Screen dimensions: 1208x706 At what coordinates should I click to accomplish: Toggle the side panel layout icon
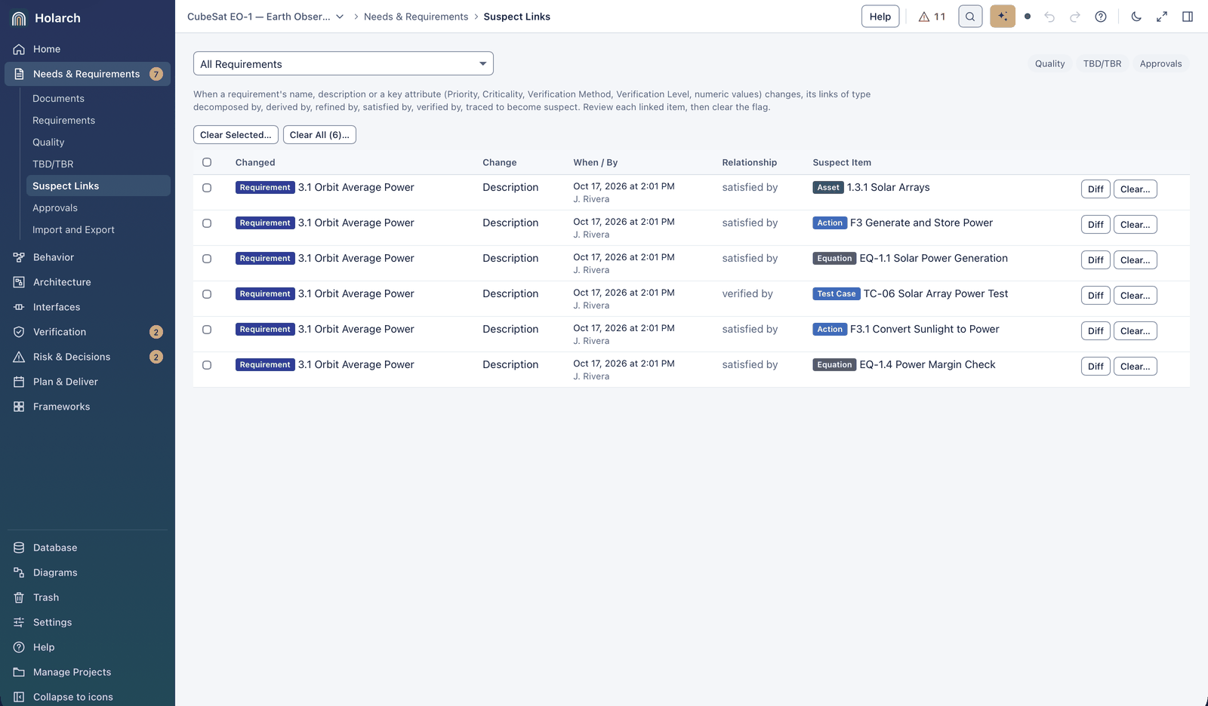[1188, 17]
